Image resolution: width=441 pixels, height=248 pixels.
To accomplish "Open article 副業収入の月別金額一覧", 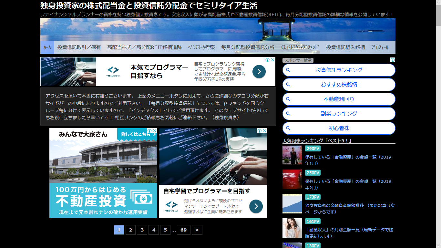I will click(x=349, y=233).
